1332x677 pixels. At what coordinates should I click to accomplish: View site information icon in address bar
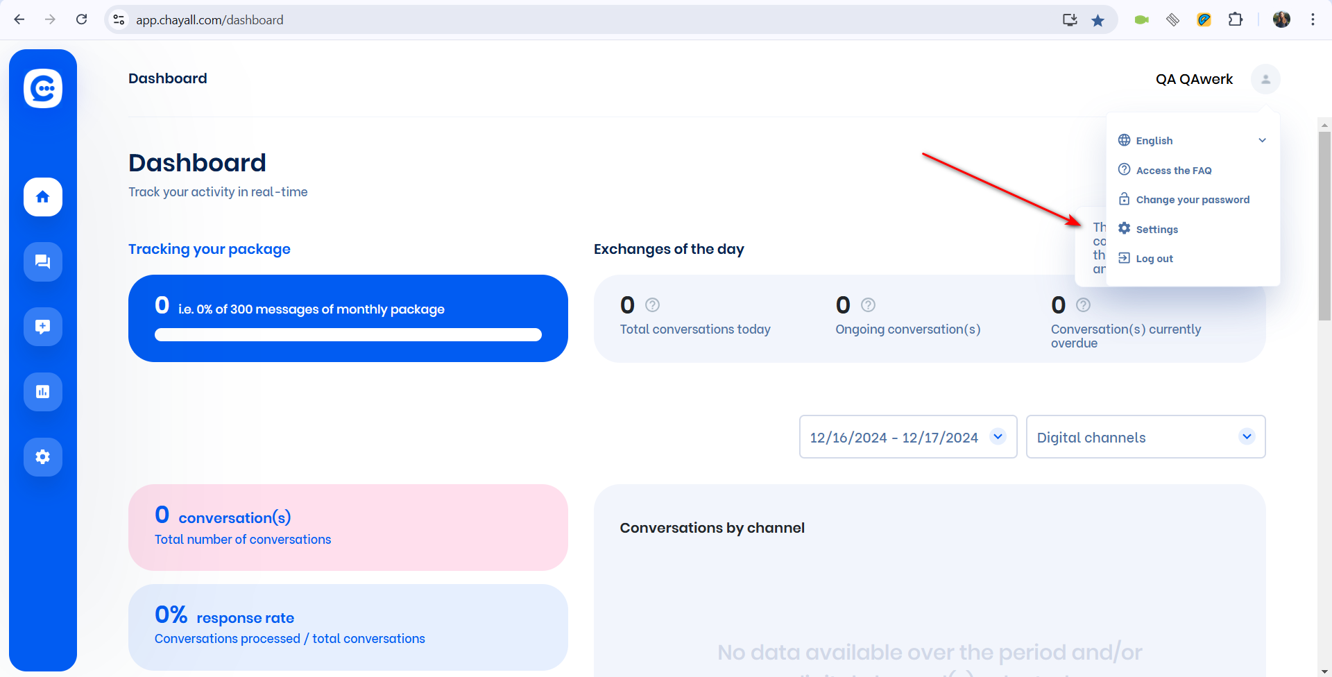click(119, 19)
